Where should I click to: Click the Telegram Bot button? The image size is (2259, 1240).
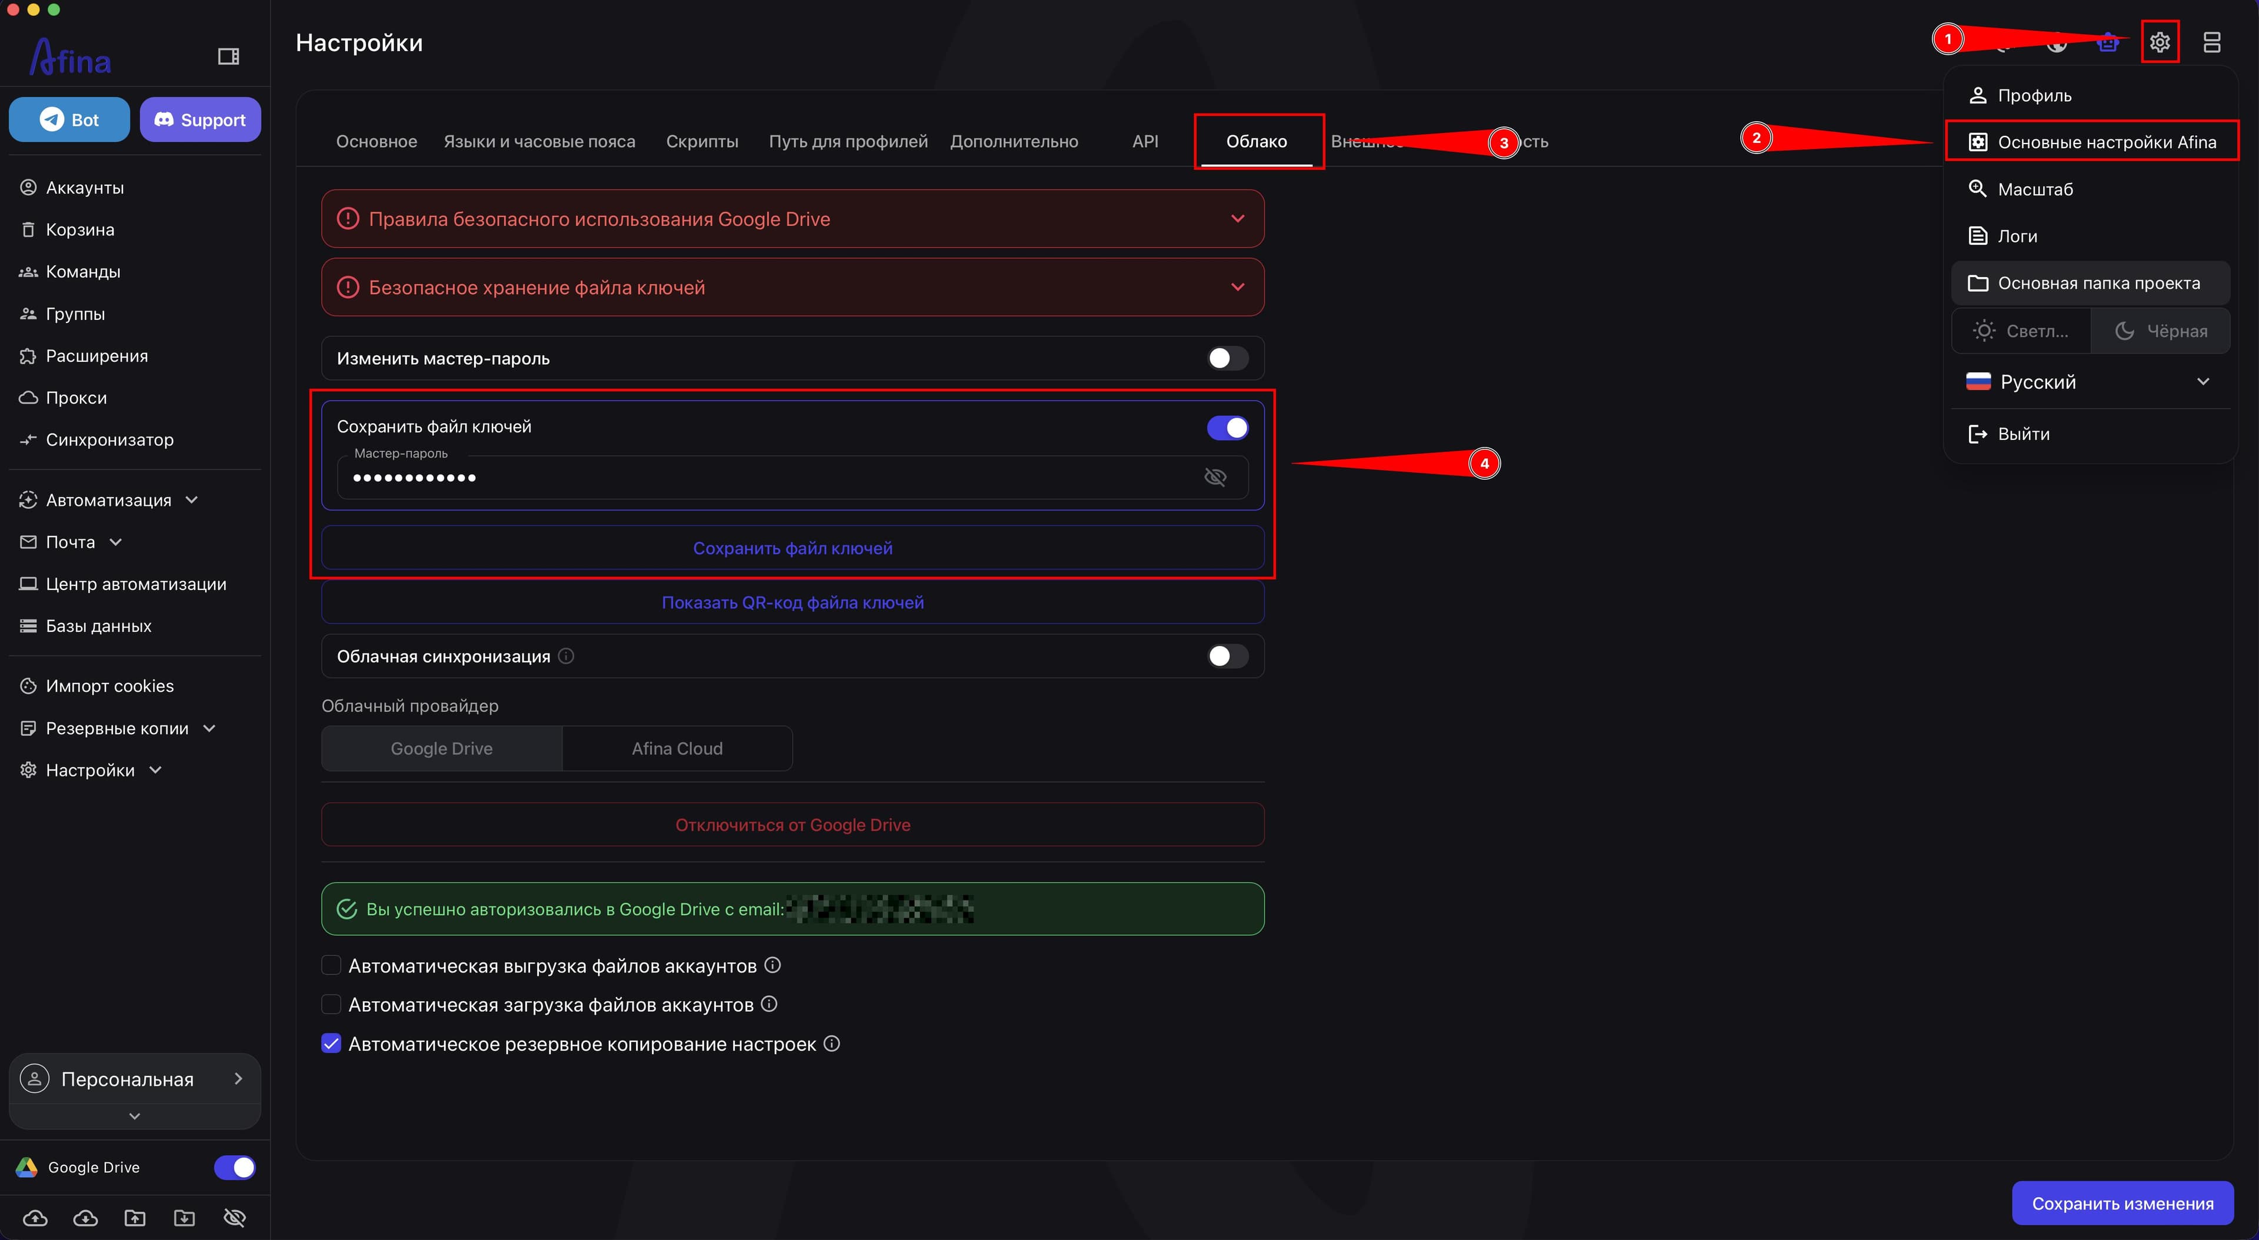(x=69, y=119)
